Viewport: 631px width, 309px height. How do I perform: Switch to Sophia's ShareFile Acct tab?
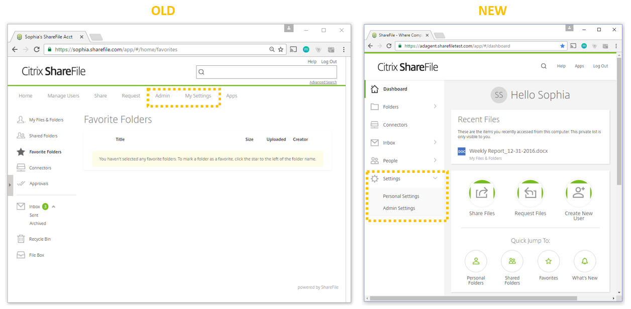tap(49, 36)
